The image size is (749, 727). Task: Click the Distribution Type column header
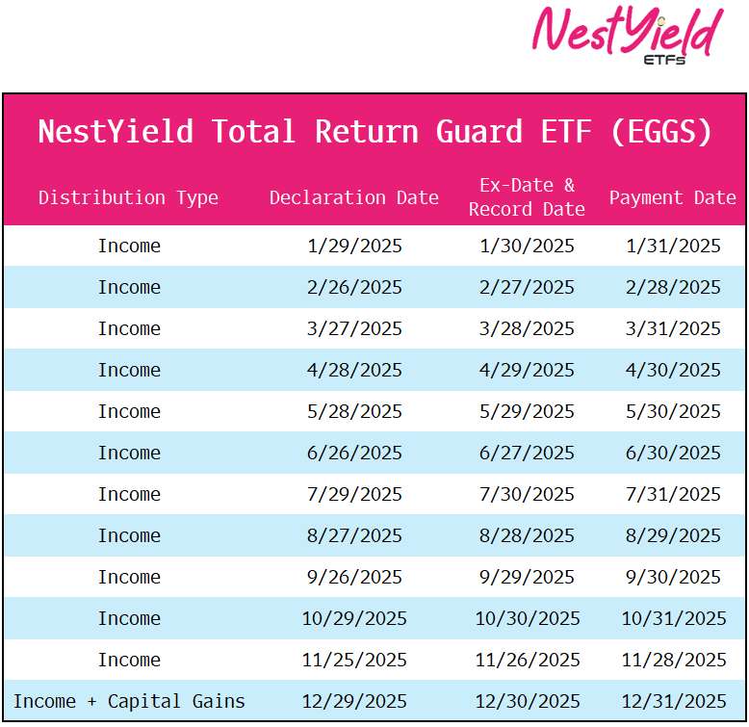(128, 197)
